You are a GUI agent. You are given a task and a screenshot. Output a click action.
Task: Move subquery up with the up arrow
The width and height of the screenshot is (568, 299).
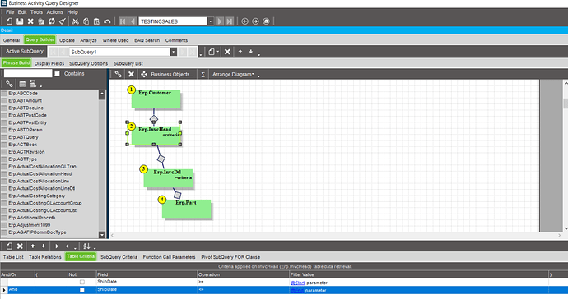tap(240, 52)
